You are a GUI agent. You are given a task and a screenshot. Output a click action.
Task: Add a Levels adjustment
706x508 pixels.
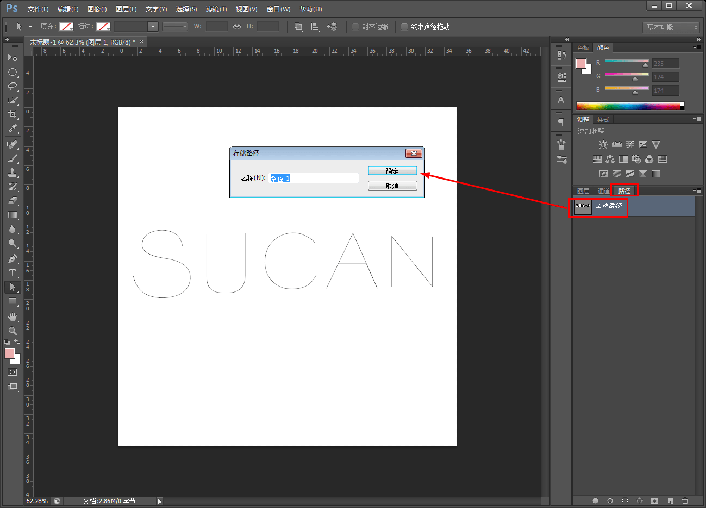pos(617,145)
